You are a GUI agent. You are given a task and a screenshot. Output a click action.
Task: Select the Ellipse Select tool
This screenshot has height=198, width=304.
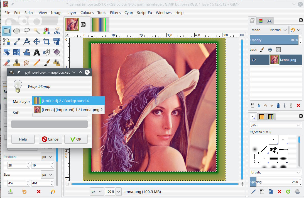[17, 31]
